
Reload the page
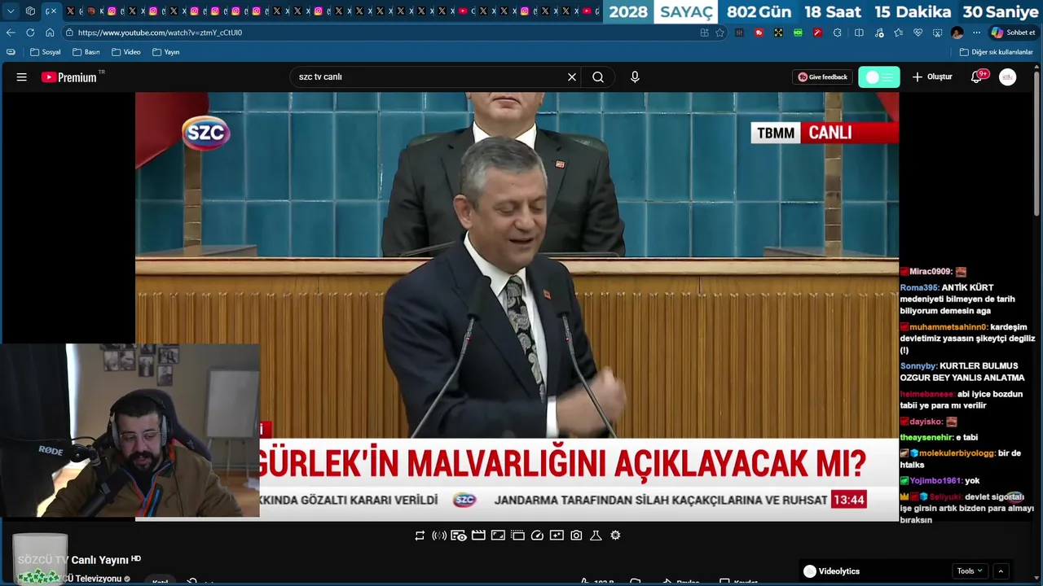[30, 33]
